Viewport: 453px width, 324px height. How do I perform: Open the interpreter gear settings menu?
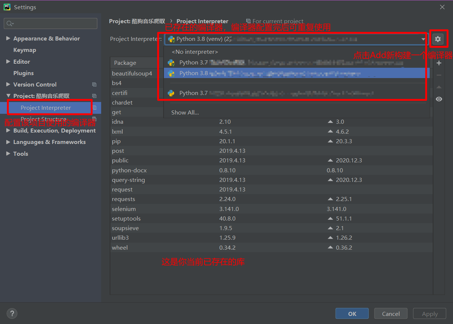438,39
